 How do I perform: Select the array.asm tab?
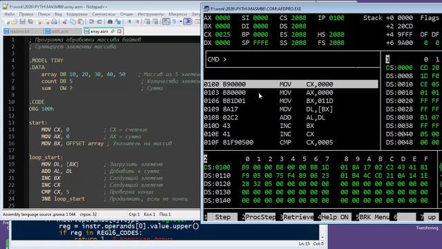[x=103, y=31]
